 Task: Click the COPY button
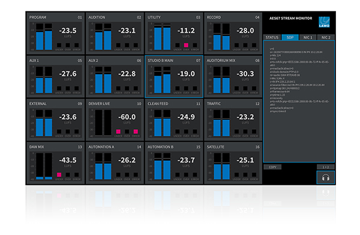pyautogui.click(x=272, y=167)
